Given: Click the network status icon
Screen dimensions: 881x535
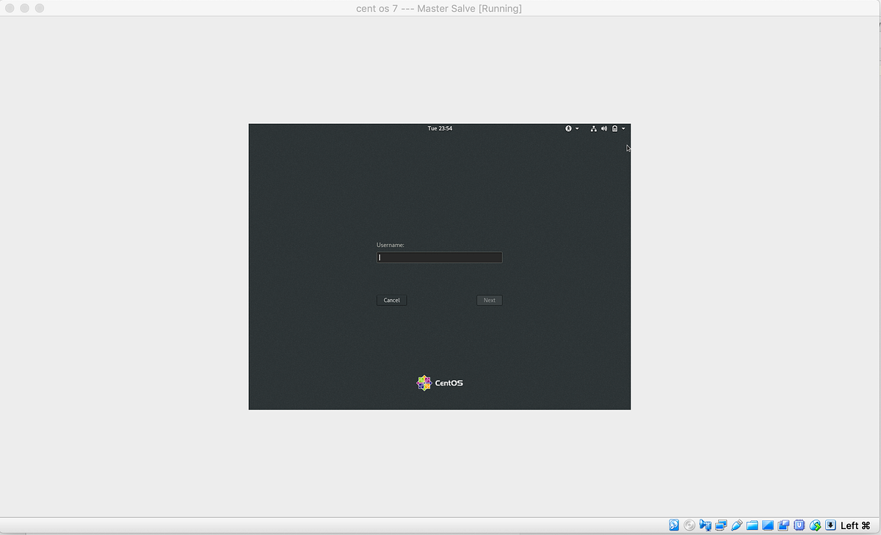Looking at the screenshot, I should coord(594,128).
